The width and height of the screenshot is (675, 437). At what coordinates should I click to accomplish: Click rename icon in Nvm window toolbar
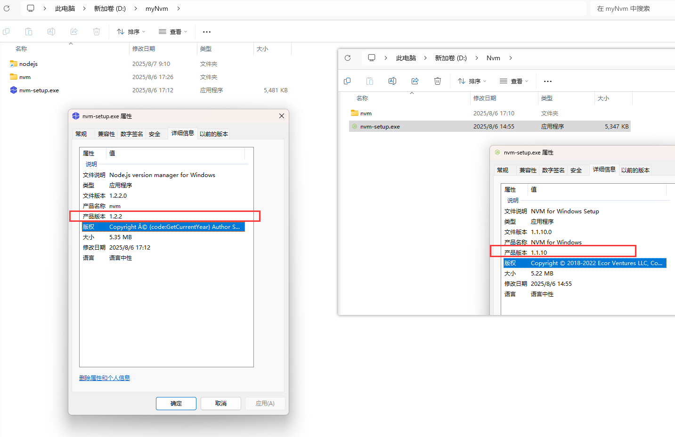(392, 81)
